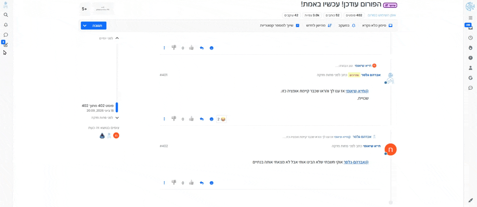Open the במעקב watching bell dropdown
477x207 pixels.
[x=347, y=25]
